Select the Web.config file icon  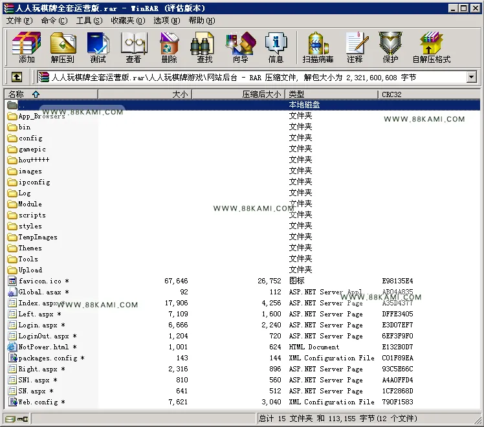(x=13, y=402)
